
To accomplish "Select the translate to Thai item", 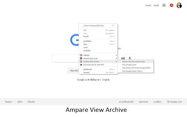I will (x=98, y=51).
